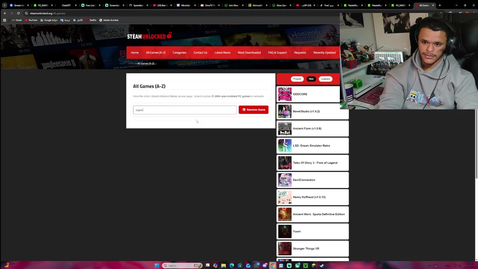
Task: Open the Google Translate bookmark
Action: pos(65,20)
